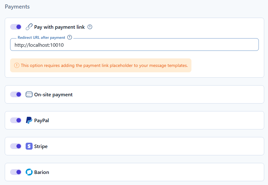268x185 pixels.
Task: Click the Stripe logo icon
Action: tap(29, 146)
